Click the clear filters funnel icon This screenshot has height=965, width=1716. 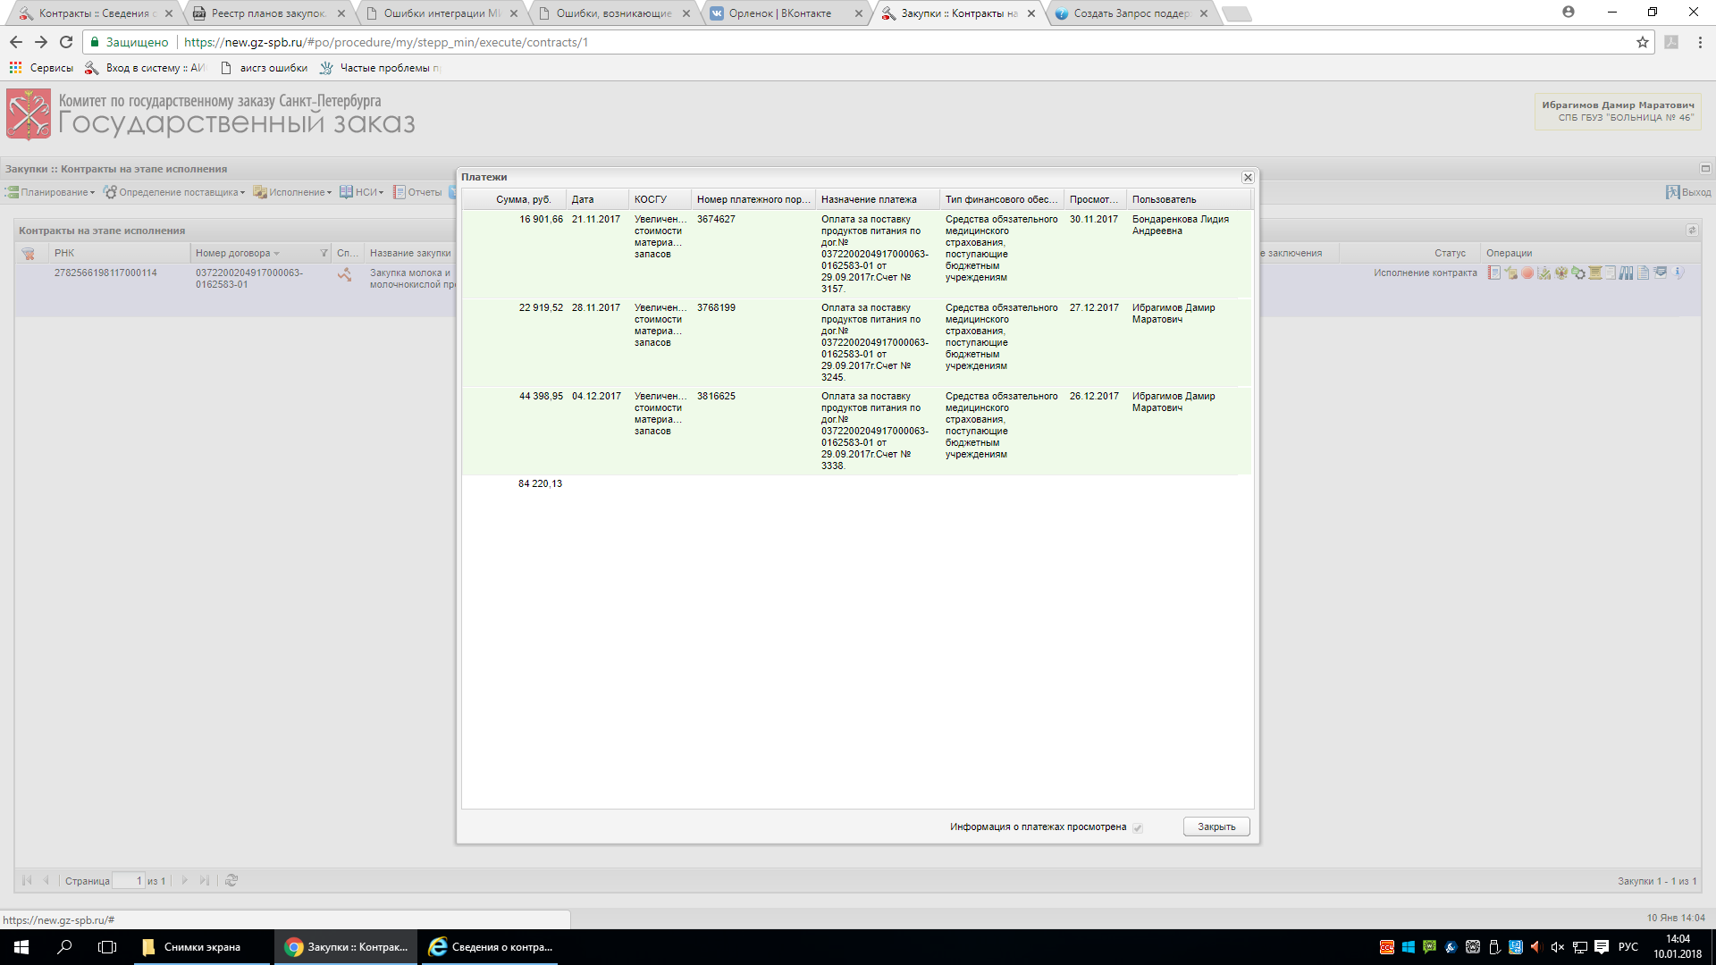coord(28,254)
